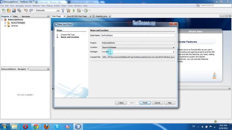This screenshot has height=130, width=232.
Task: Switch to the Start Page editor tab
Action: pos(57,16)
